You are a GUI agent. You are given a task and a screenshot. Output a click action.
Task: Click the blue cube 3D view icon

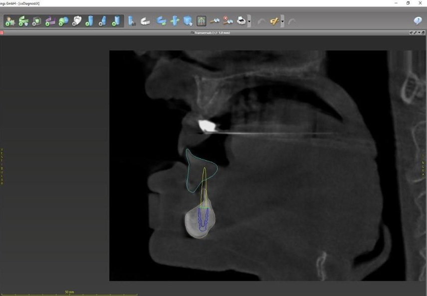(188, 21)
